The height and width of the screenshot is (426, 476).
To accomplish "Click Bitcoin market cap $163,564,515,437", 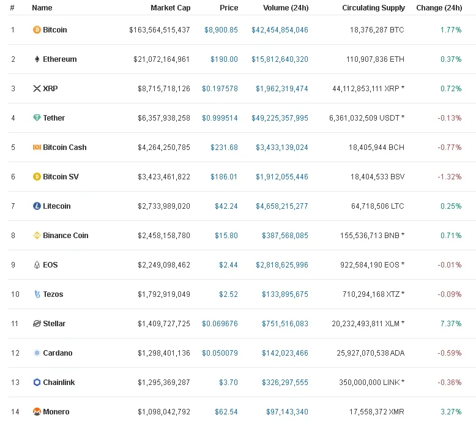I will click(160, 30).
